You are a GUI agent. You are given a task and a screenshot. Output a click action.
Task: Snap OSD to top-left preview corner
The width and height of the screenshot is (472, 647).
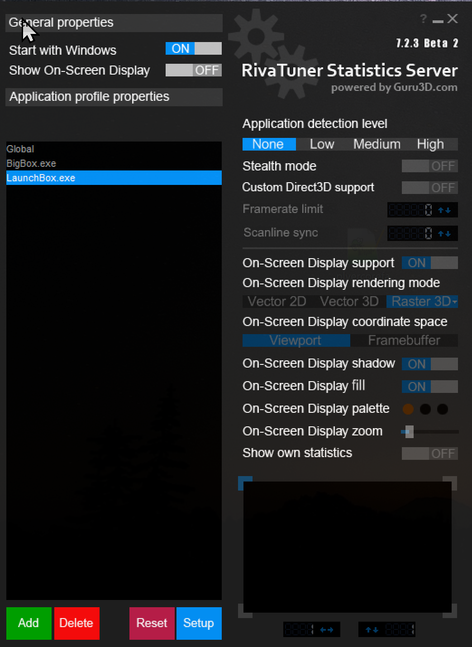coord(243,480)
